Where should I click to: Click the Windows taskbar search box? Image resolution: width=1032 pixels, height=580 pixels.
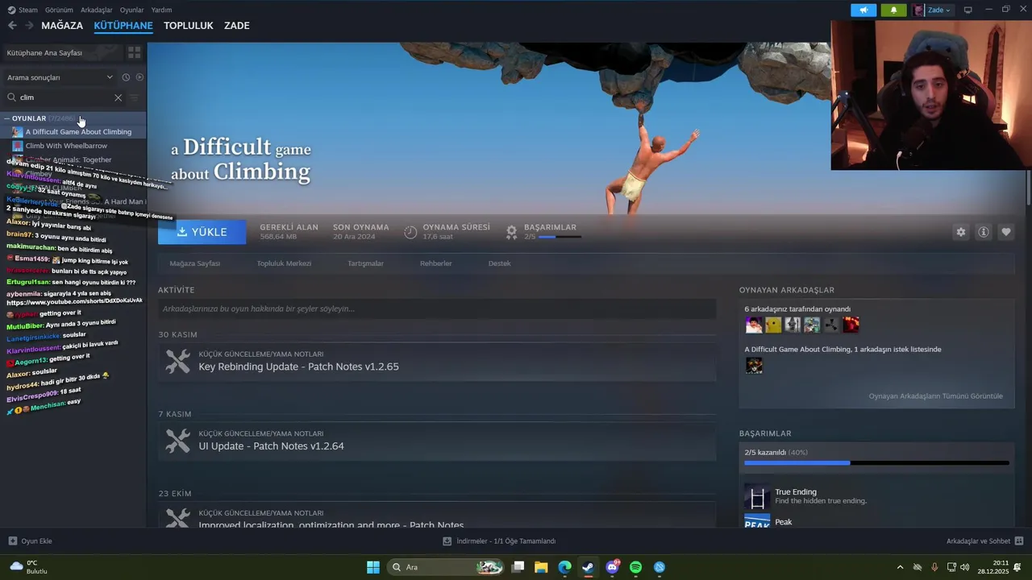coord(445,567)
